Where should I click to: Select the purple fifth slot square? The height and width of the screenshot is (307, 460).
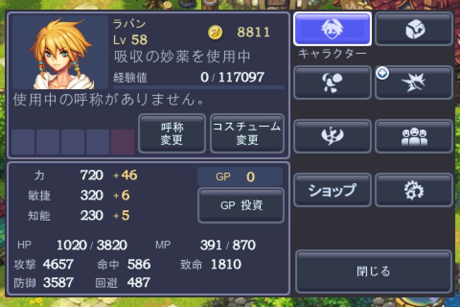point(123,142)
